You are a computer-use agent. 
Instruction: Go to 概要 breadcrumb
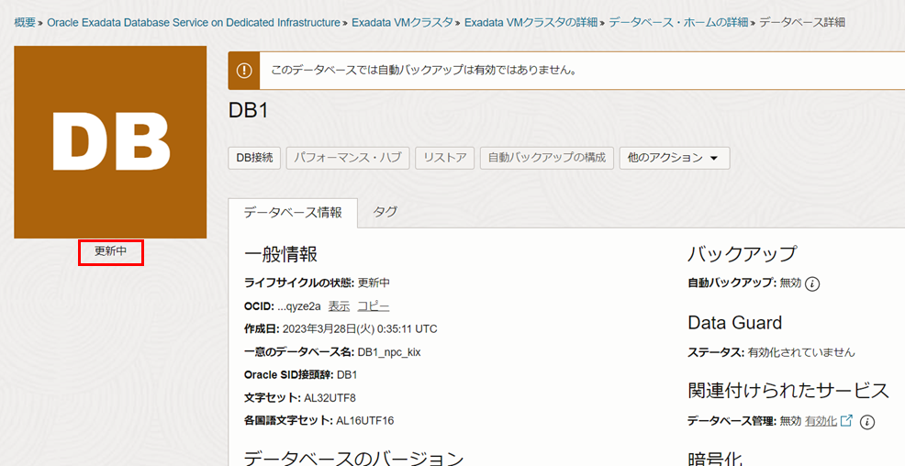(25, 22)
